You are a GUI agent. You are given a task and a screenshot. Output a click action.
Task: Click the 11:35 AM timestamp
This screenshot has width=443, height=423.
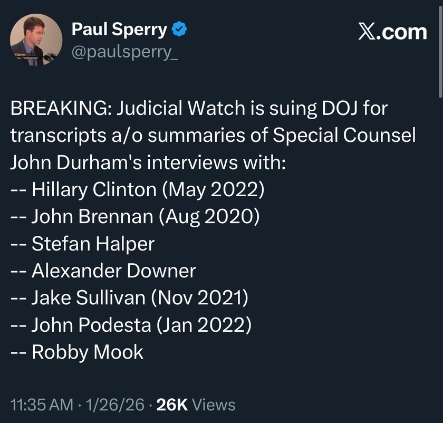pos(42,405)
